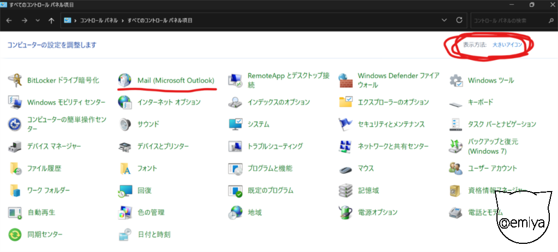Open the 色の管理 icon

125,212
